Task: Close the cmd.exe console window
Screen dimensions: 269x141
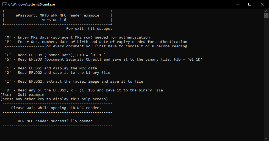Action: 262,4
